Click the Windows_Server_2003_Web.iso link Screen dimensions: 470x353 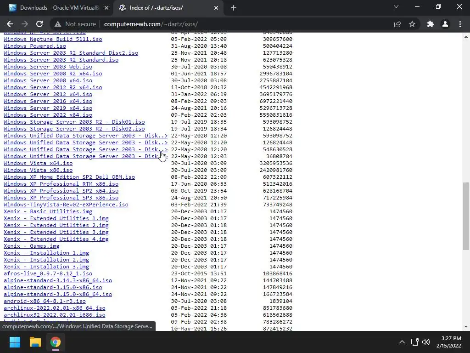(48, 67)
